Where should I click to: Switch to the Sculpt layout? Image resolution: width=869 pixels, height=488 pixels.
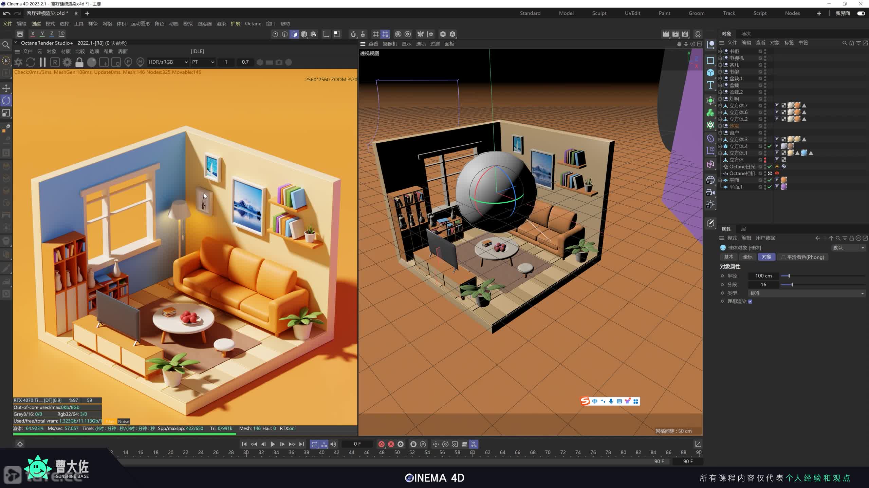[x=599, y=13]
